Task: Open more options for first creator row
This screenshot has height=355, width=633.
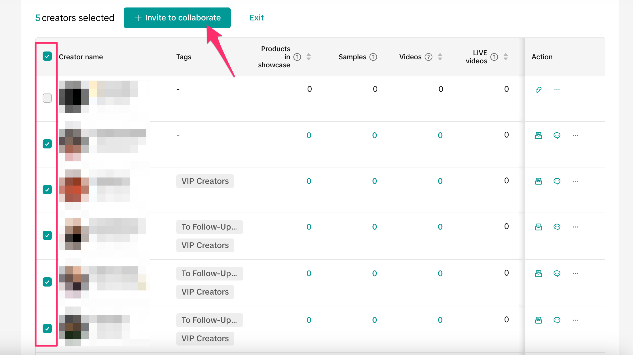Action: point(557,90)
